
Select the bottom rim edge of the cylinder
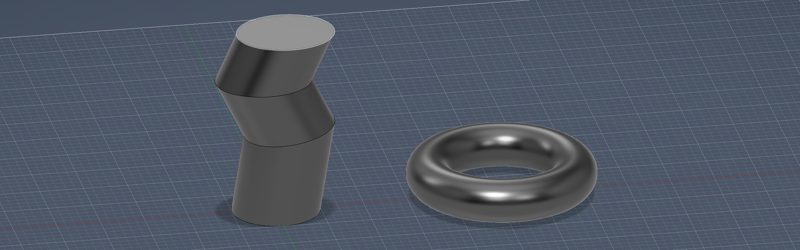(x=276, y=225)
